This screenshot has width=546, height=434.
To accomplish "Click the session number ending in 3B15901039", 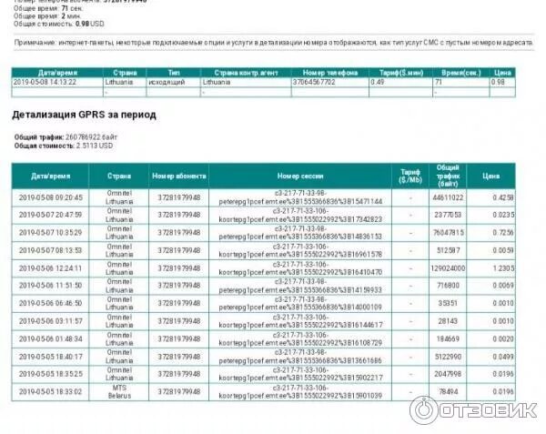I will click(x=300, y=391).
